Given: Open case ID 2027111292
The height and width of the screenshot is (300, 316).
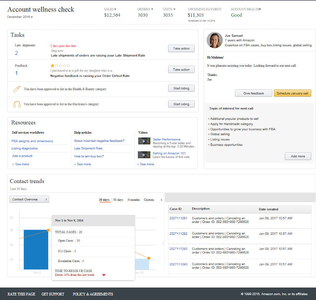Looking at the screenshot, I should (x=178, y=234).
